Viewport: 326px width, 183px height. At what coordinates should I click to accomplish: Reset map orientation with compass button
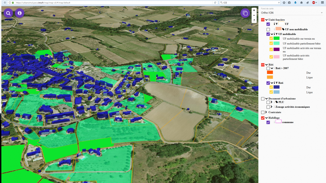tap(254, 20)
